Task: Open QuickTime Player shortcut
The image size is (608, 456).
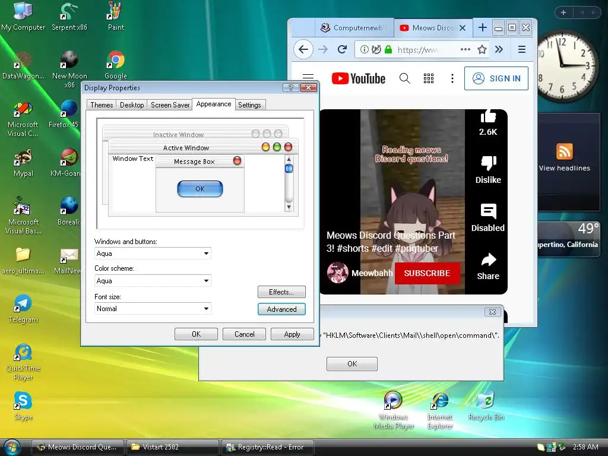Action: [x=23, y=362]
